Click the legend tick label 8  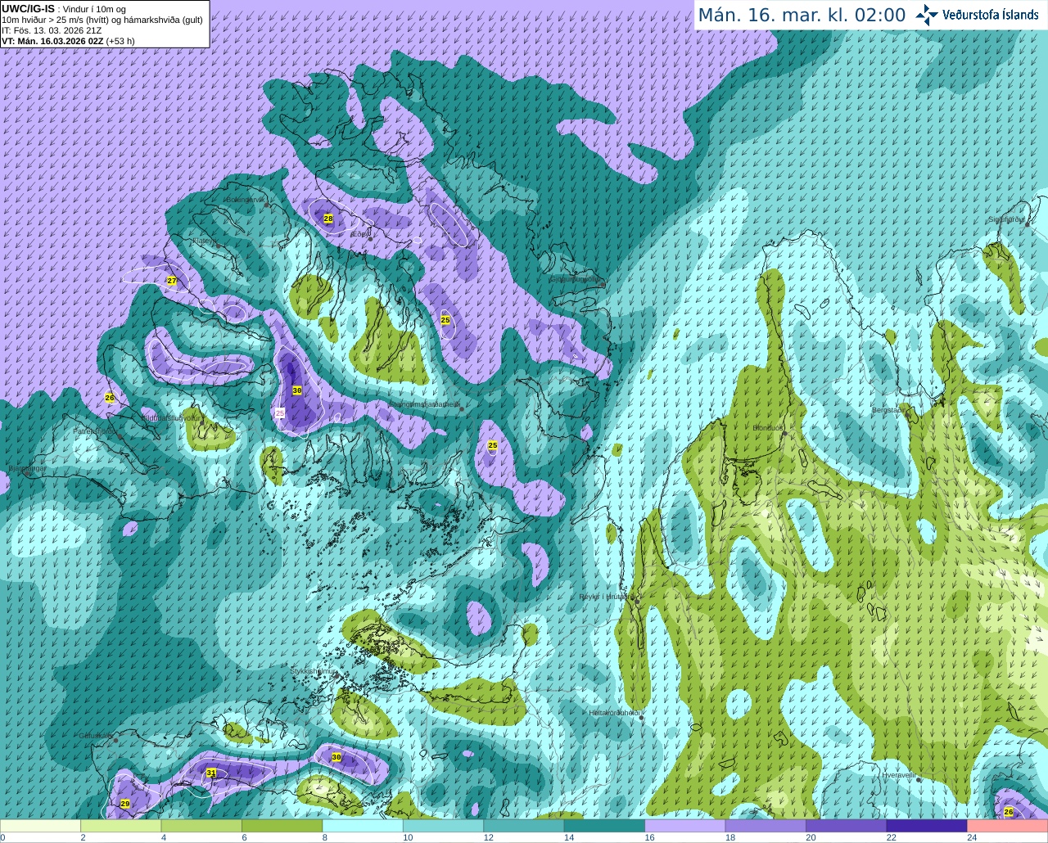[325, 837]
